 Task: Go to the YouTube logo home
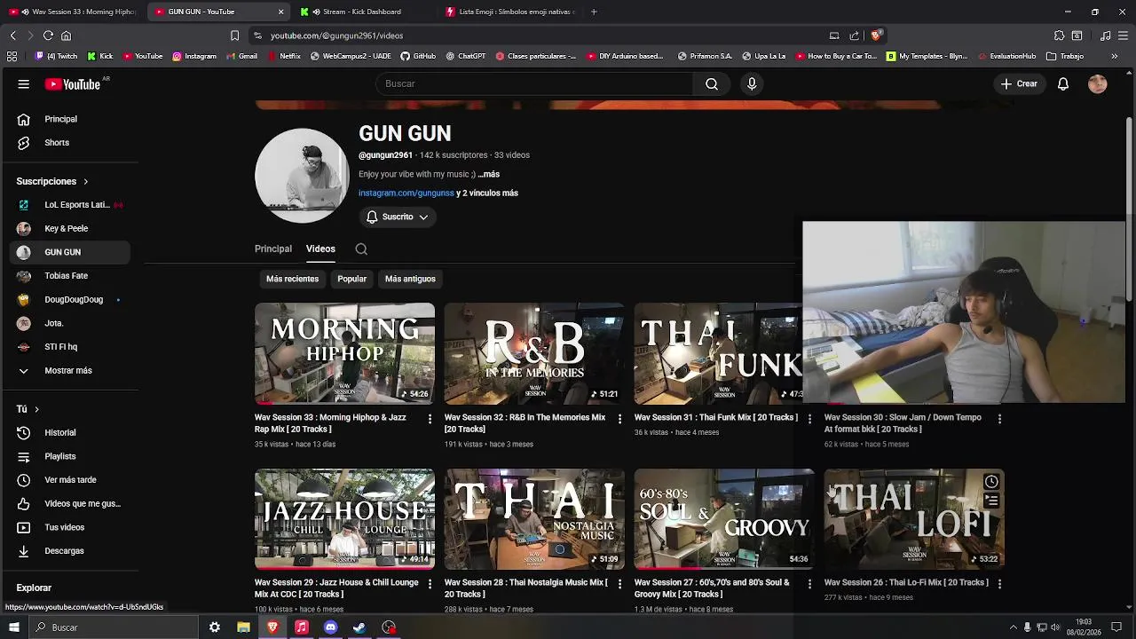pos(73,84)
